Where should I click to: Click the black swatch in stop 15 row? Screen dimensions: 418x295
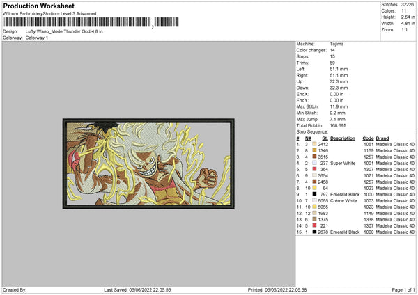point(314,232)
